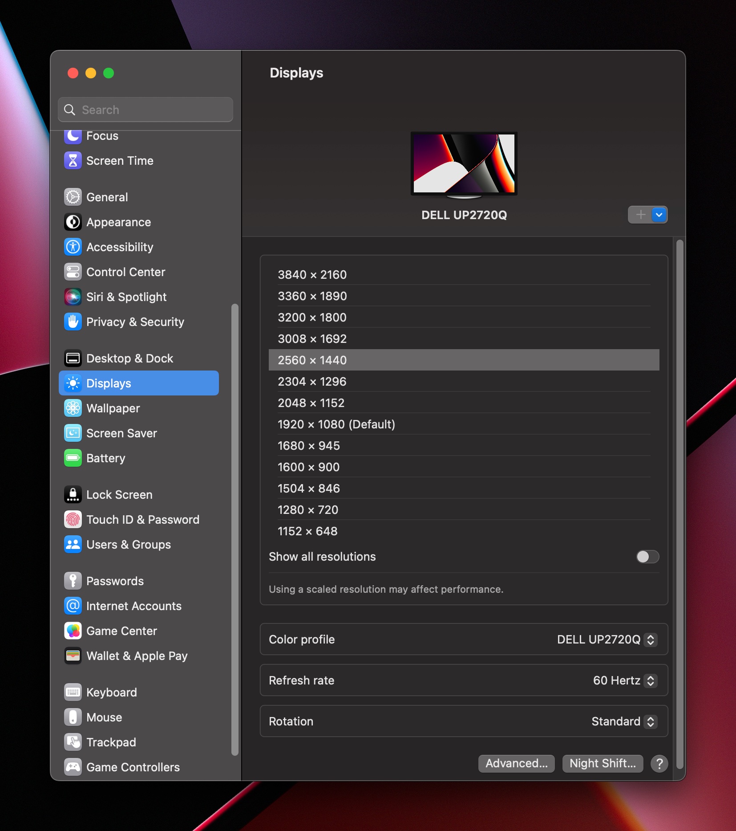The height and width of the screenshot is (831, 736).
Task: Click the Search field in sidebar
Action: point(146,110)
